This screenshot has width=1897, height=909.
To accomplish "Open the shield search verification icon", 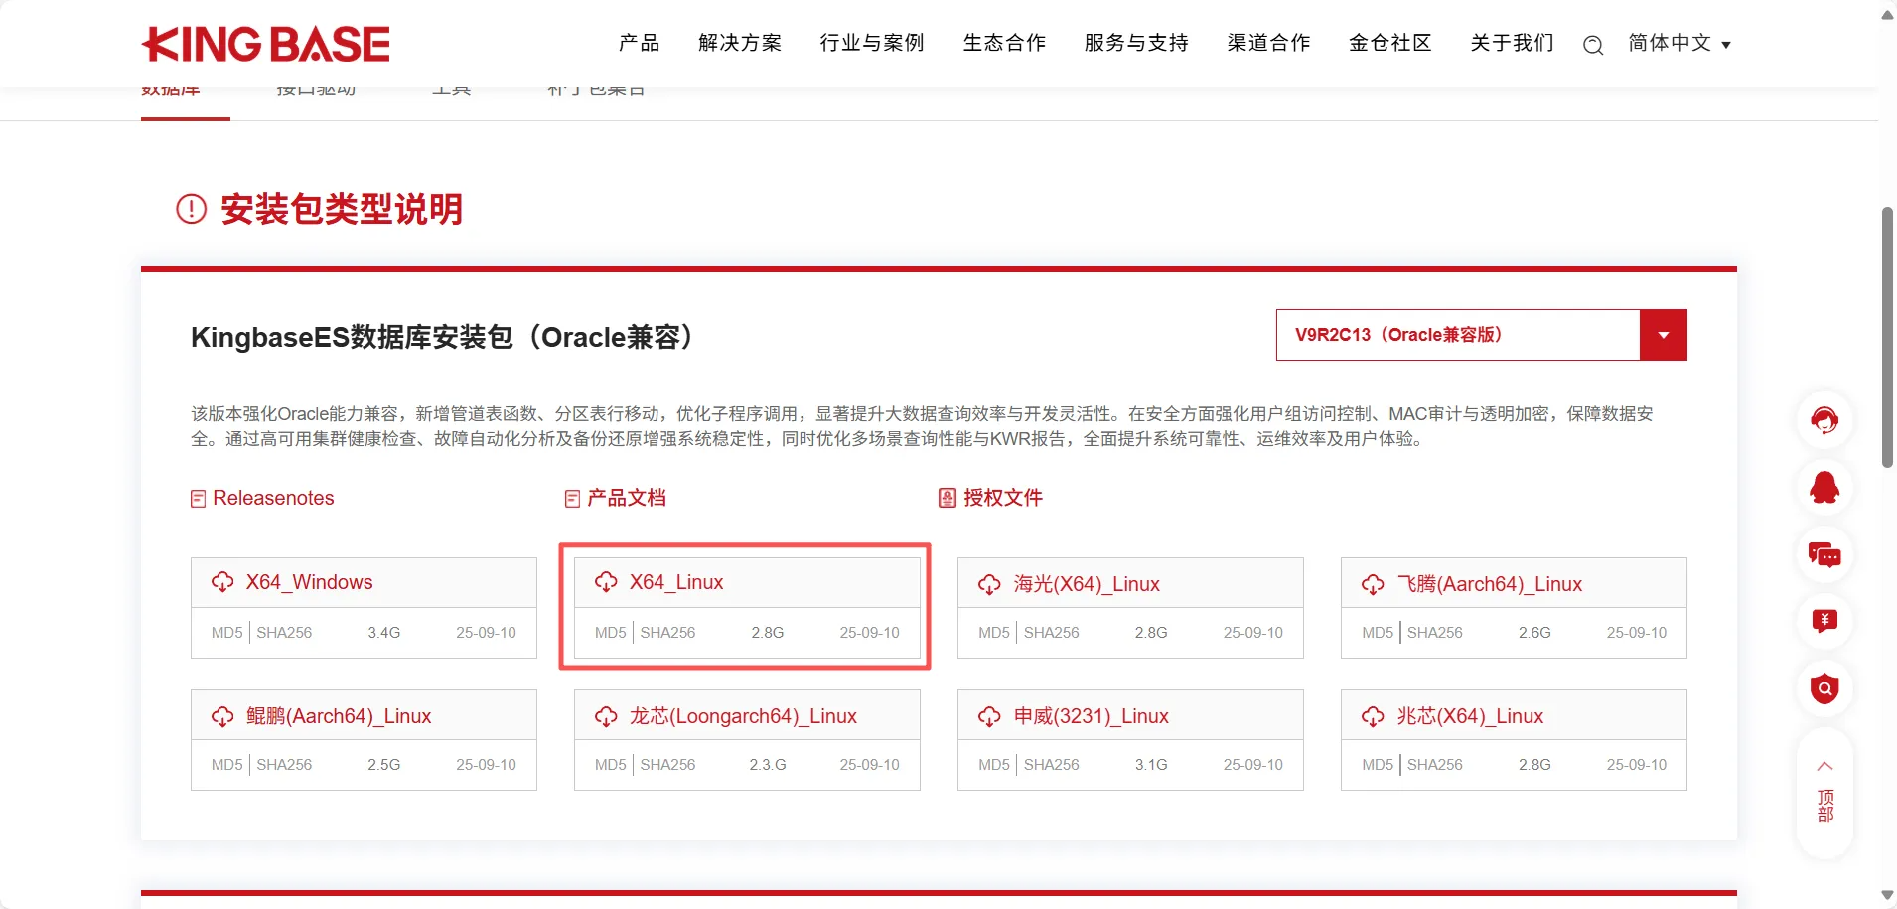I will (x=1824, y=687).
